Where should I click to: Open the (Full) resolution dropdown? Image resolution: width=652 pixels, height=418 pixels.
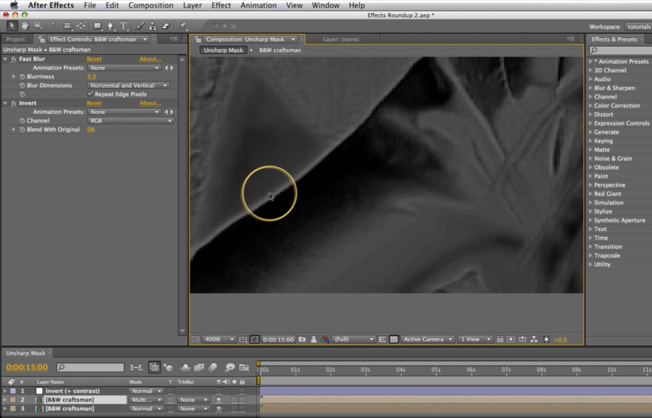pyautogui.click(x=353, y=339)
